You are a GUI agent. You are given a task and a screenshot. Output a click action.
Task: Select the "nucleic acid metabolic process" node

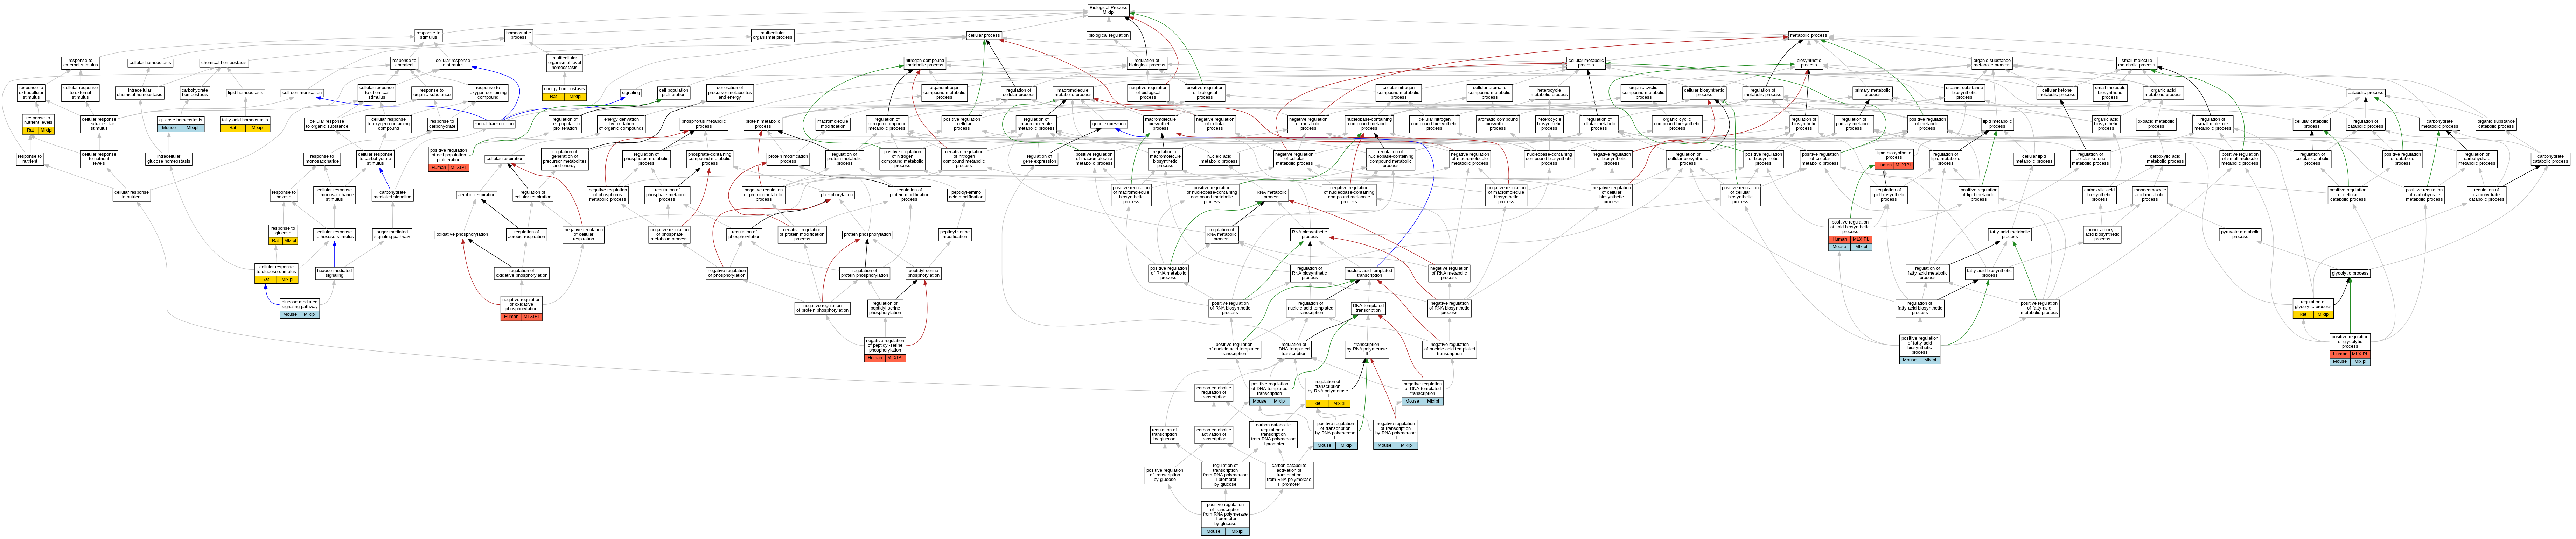[1219, 159]
